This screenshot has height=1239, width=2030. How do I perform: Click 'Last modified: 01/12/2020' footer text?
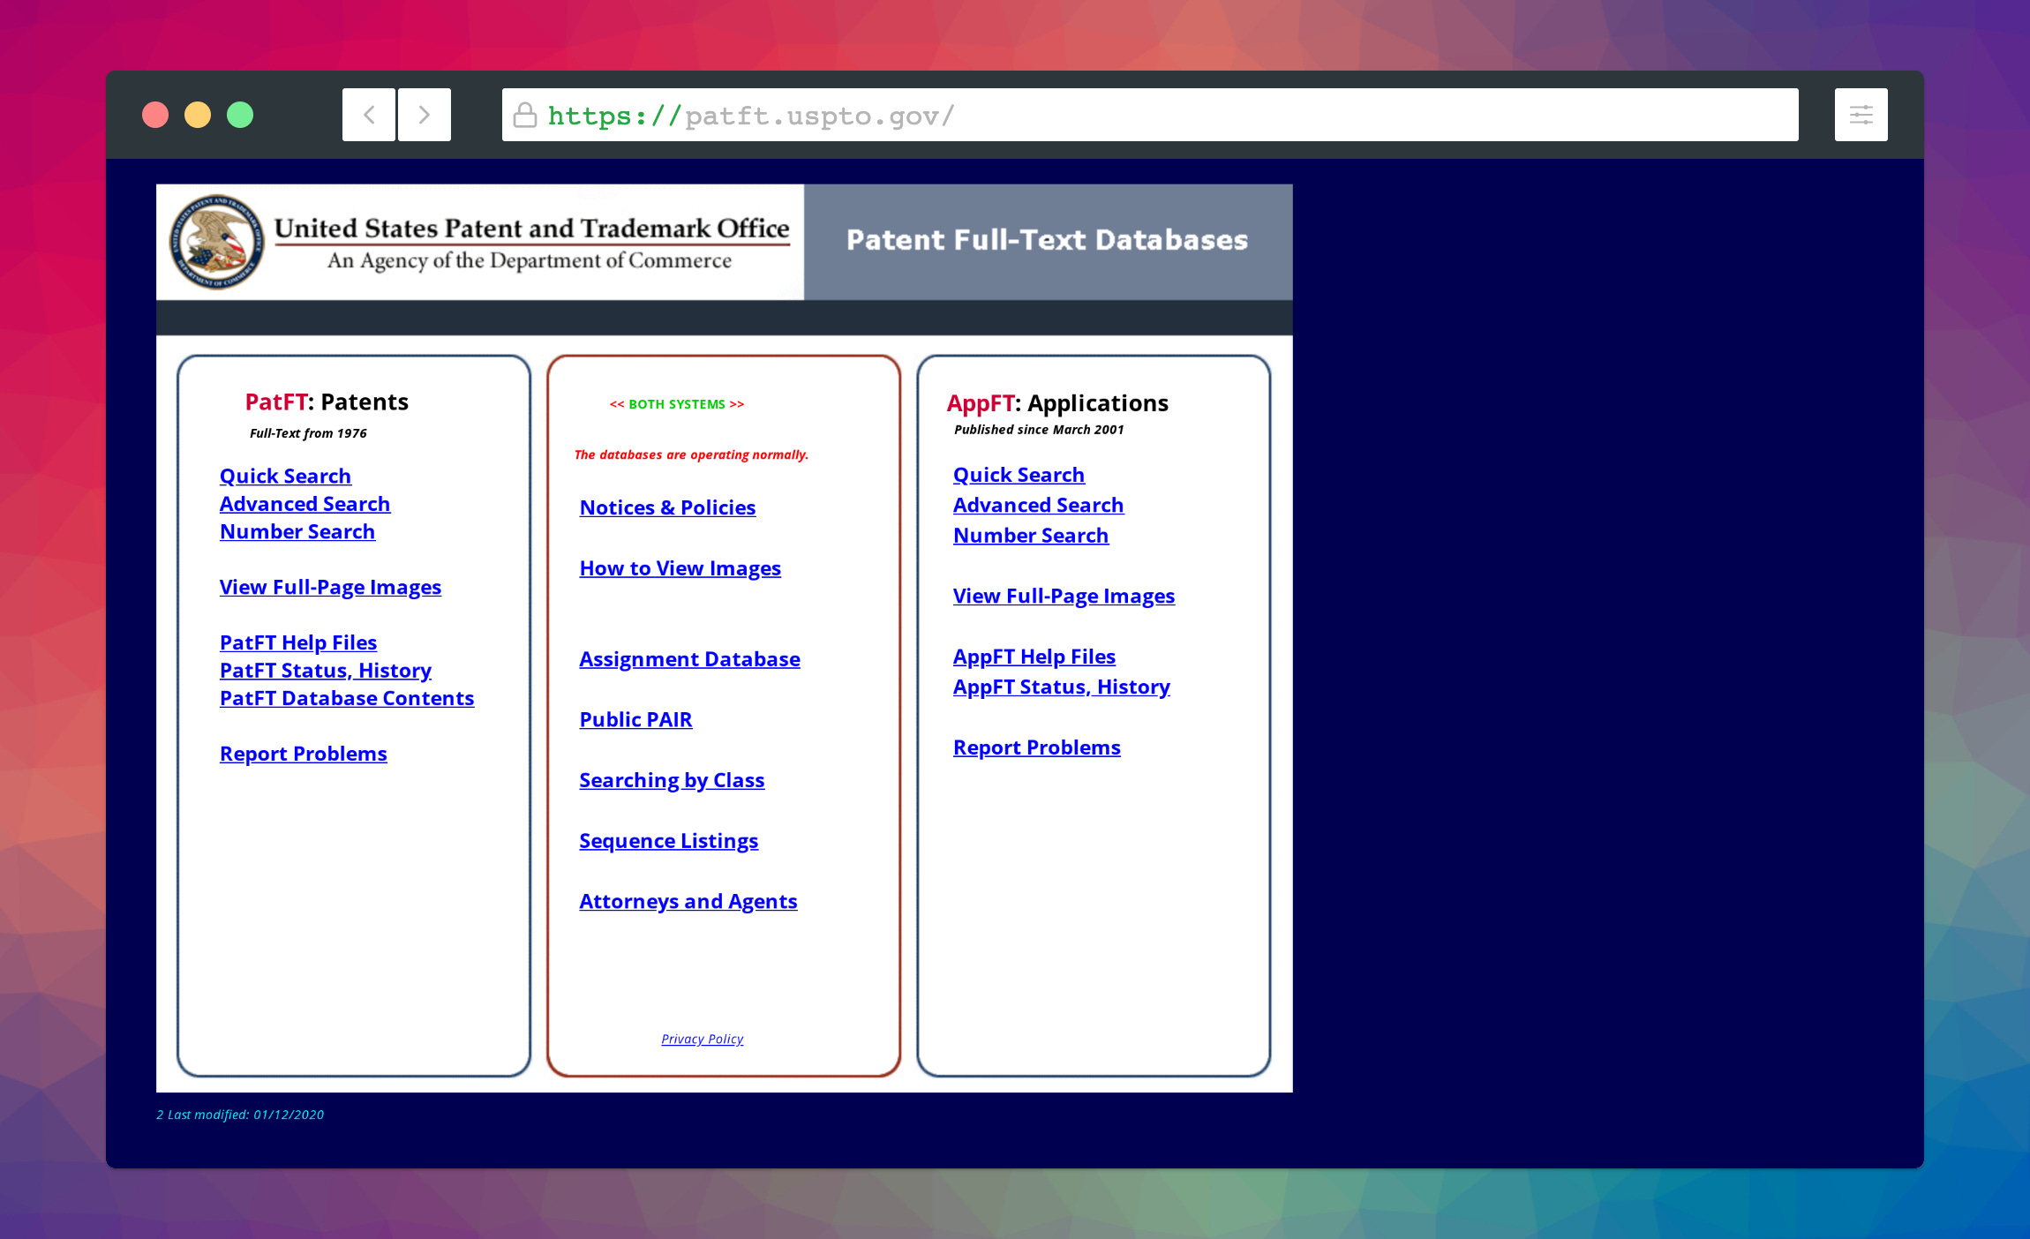pyautogui.click(x=245, y=1115)
